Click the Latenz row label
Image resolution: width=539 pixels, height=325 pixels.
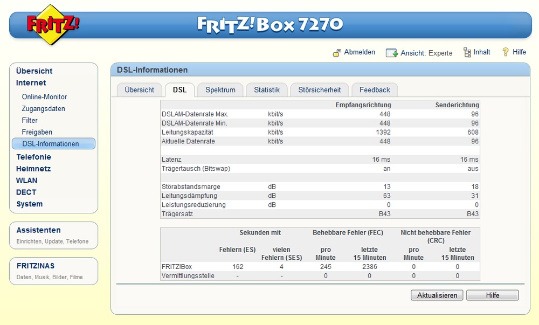click(x=171, y=160)
